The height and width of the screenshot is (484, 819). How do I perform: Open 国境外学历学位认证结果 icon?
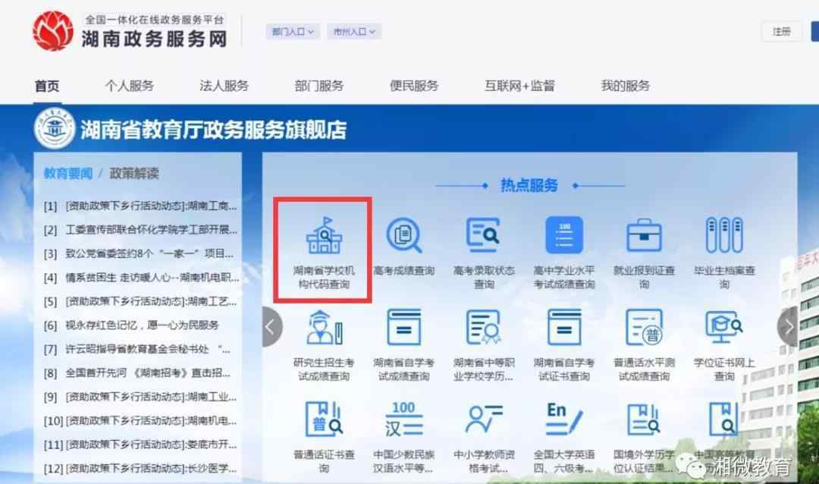click(x=644, y=420)
